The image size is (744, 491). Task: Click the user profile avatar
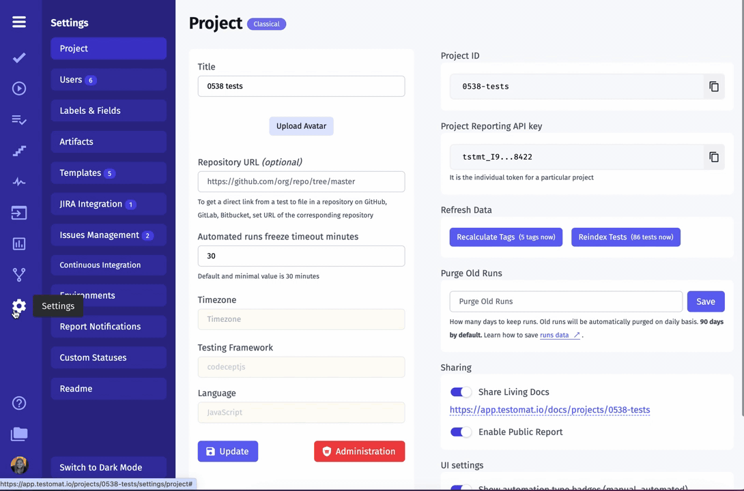pos(19,465)
